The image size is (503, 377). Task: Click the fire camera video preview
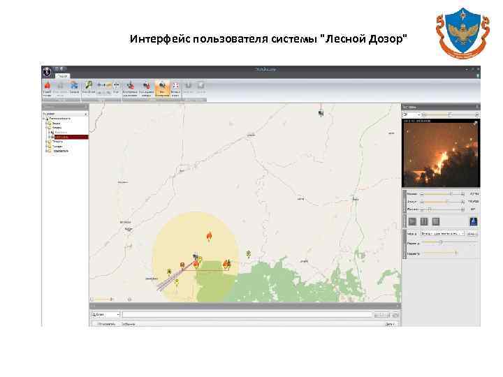click(441, 153)
